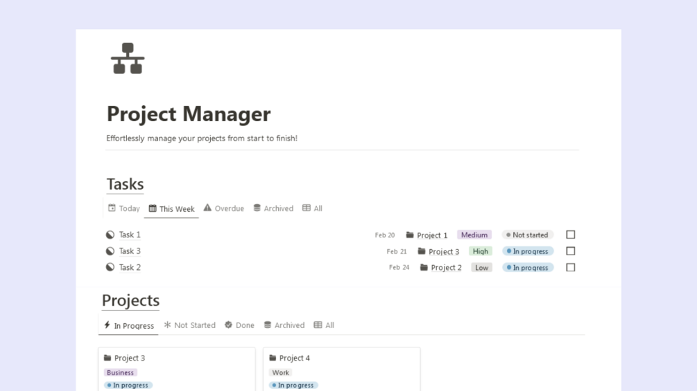Click the folder icon next to Project 1
The height and width of the screenshot is (391, 697).
(x=410, y=235)
